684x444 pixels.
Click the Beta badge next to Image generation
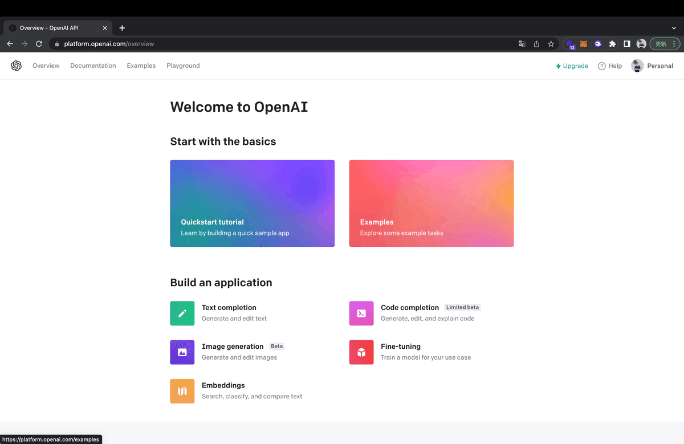coord(276,346)
